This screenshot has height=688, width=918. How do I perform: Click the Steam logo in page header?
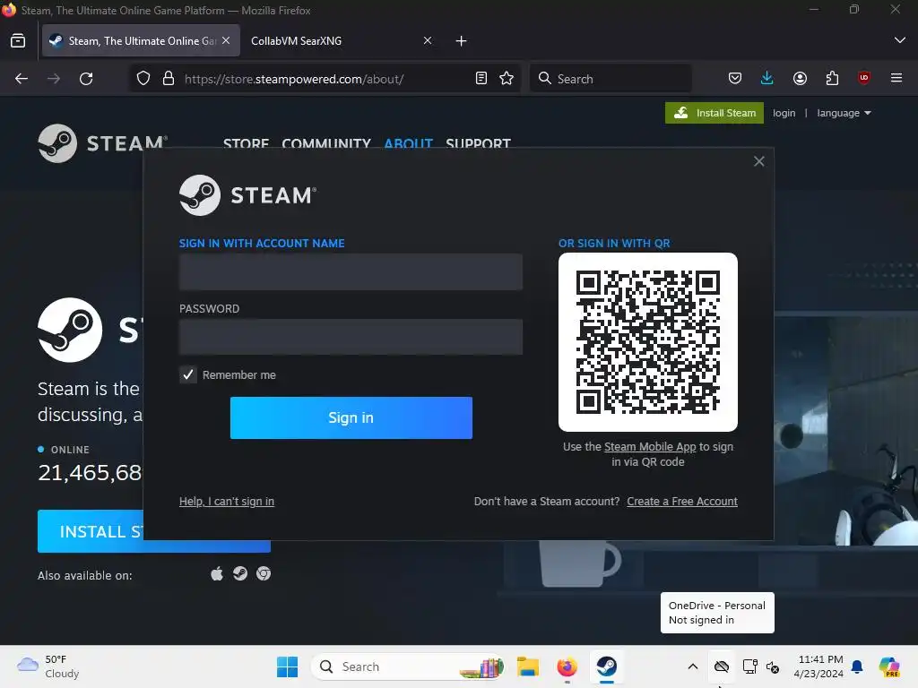pyautogui.click(x=103, y=143)
